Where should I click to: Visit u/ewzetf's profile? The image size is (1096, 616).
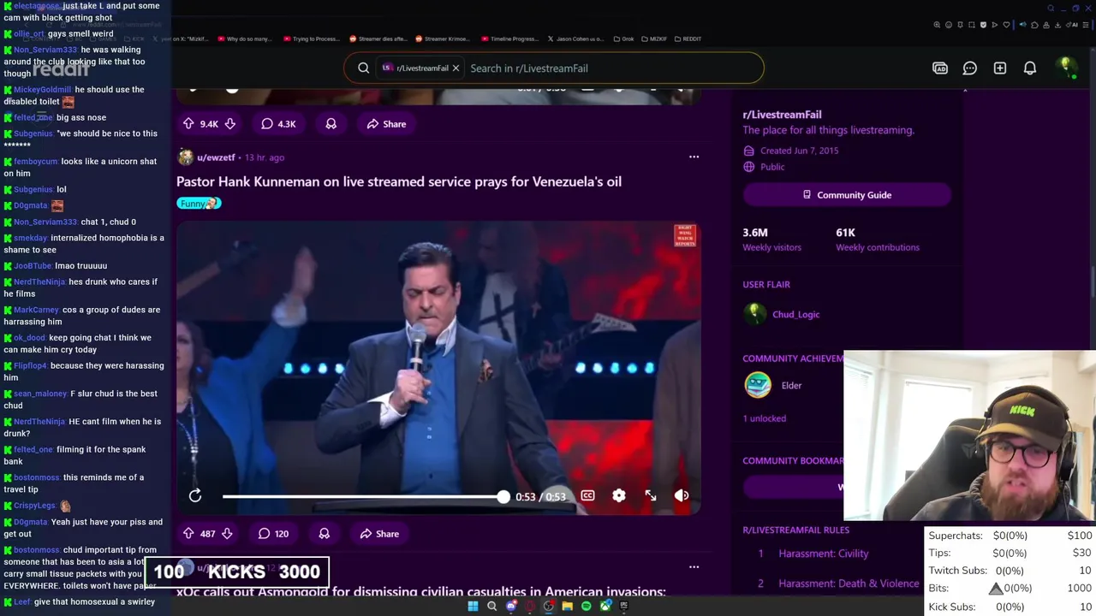click(216, 157)
